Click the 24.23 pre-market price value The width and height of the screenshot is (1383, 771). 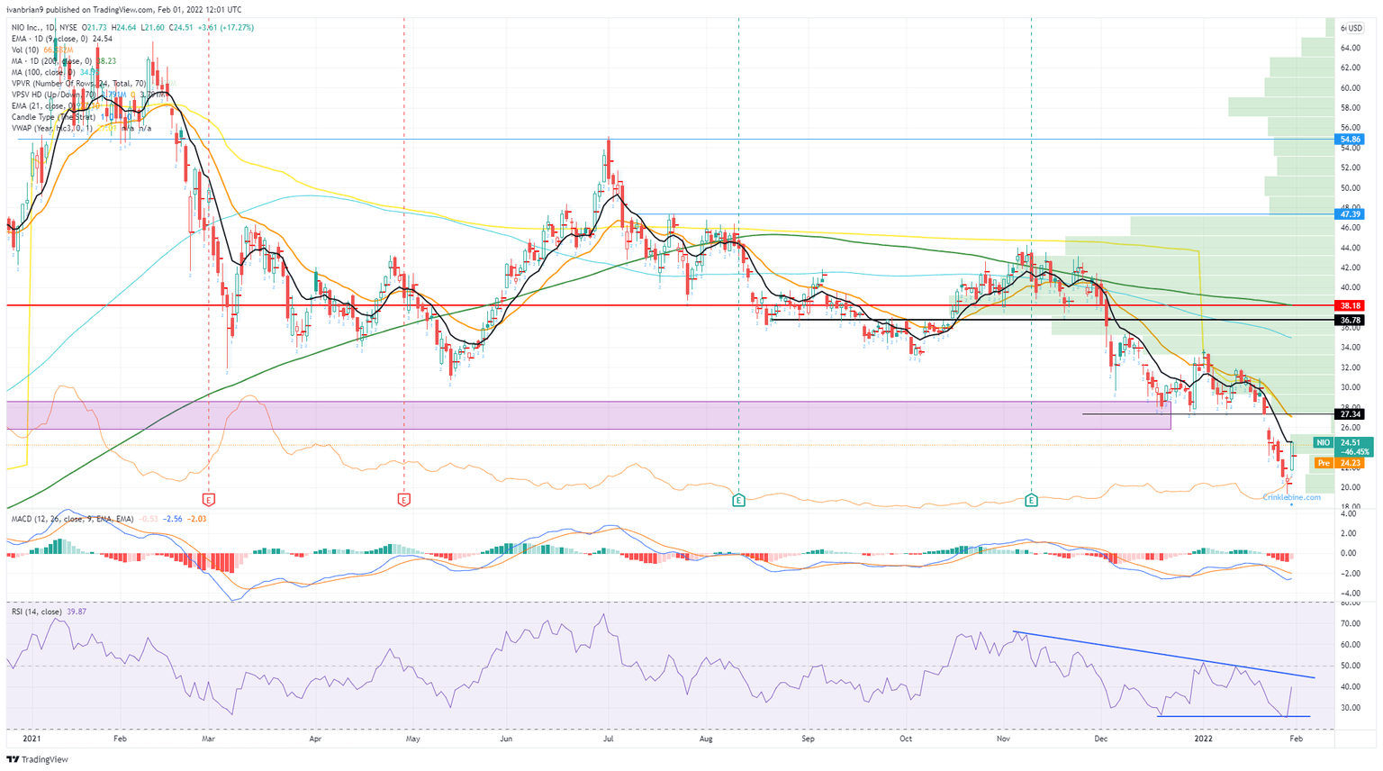[1350, 463]
